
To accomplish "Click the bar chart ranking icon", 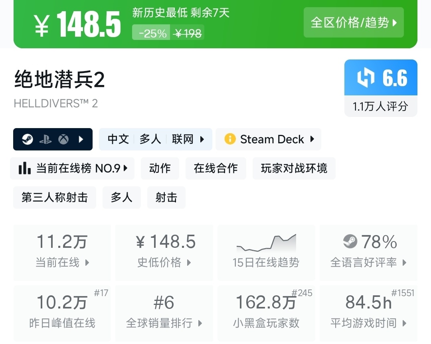I will pyautogui.click(x=25, y=168).
